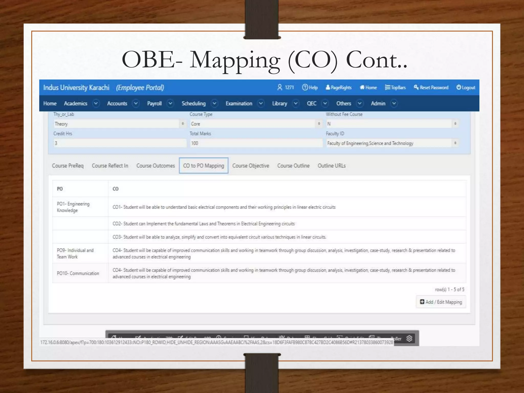Open the Admin menu
The width and height of the screenshot is (524, 393).
[x=378, y=103]
